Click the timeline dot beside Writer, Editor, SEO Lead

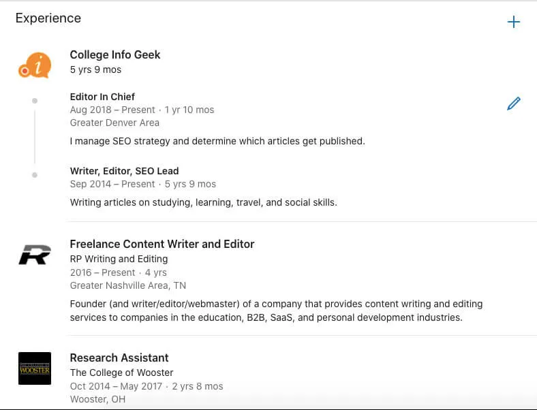(x=35, y=175)
